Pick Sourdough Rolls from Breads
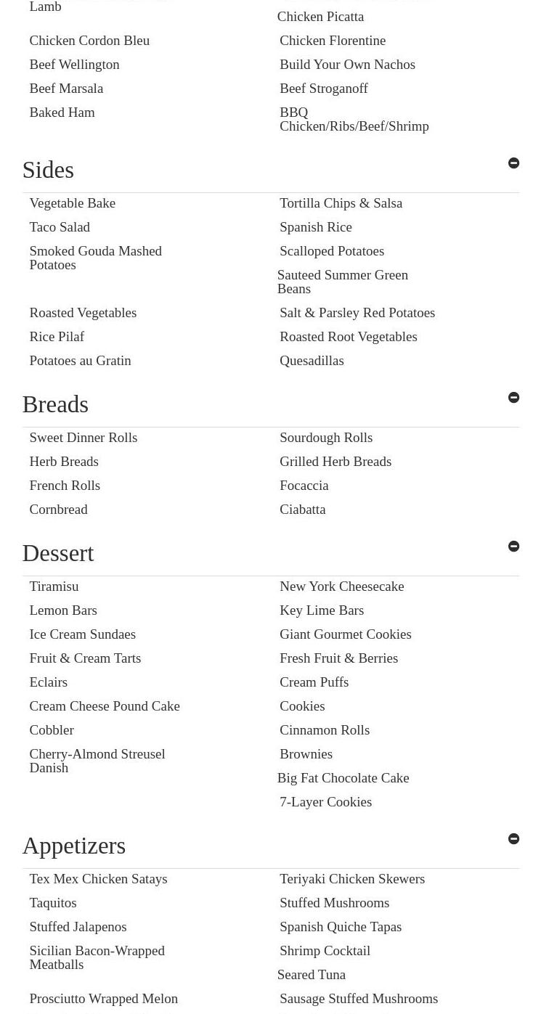This screenshot has width=541, height=1014. tap(326, 438)
